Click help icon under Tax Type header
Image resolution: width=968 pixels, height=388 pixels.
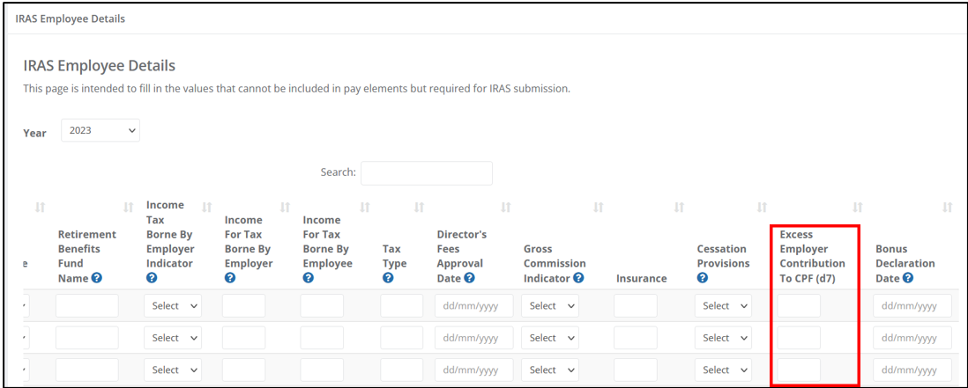coord(388,278)
